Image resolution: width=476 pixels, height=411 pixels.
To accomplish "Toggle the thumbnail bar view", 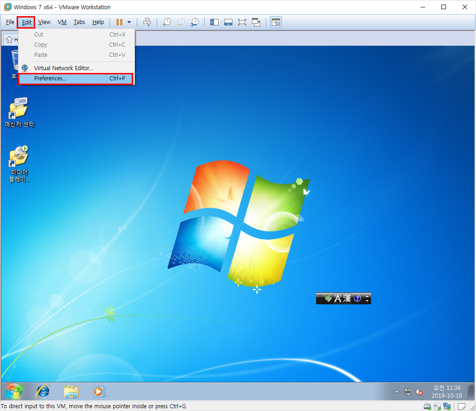I will coord(228,22).
